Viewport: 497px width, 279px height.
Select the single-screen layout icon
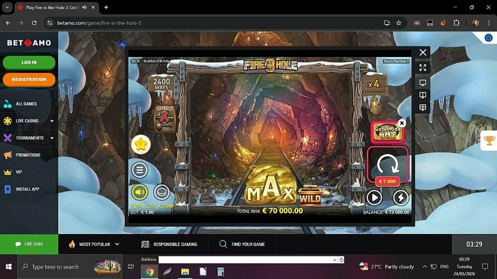pos(423,82)
